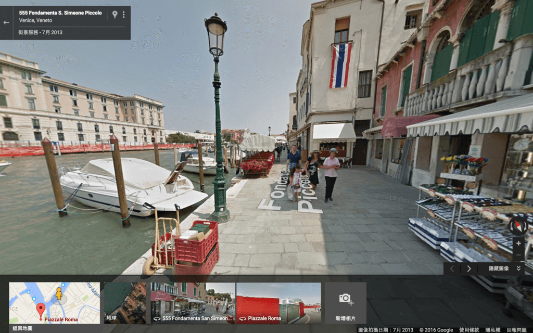The height and width of the screenshot is (333, 533).
Task: Click the 新增相片 add photo button
Action: pyautogui.click(x=346, y=302)
